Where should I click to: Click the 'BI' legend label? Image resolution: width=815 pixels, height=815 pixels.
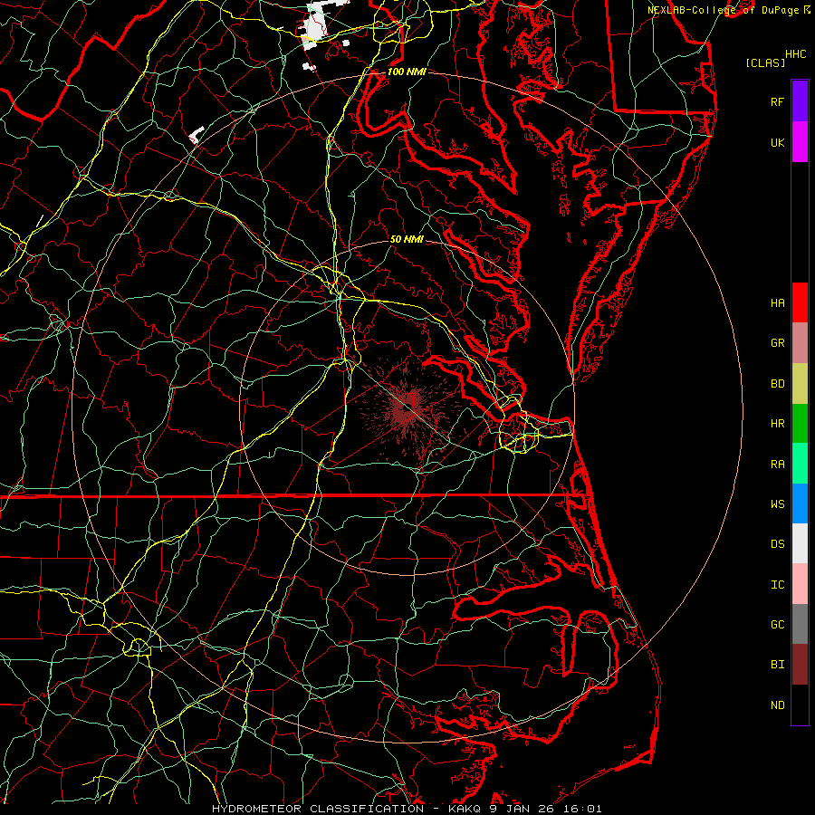coord(777,665)
